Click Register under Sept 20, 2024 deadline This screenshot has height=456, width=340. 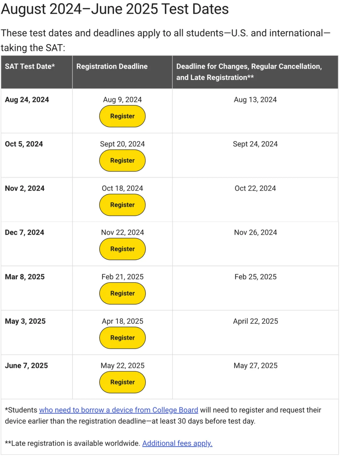click(x=122, y=161)
